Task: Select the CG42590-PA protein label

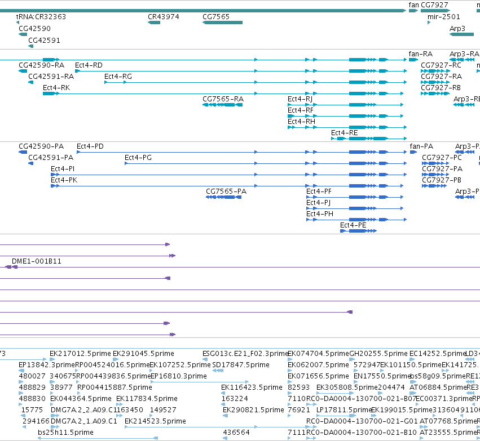Action: tap(41, 146)
